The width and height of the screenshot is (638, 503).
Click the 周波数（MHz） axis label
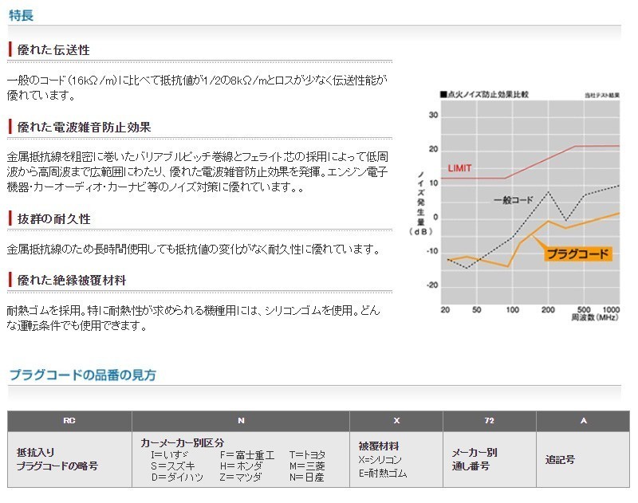tap(594, 317)
